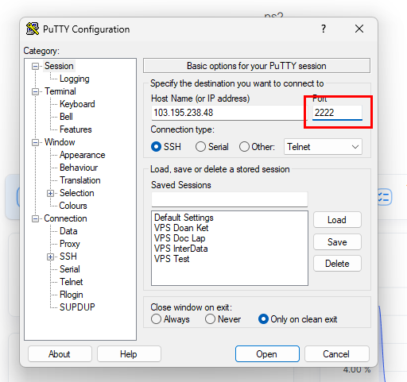Screen dimensions: 407x382
Task: Choose the Other connection type radio
Action: coord(244,147)
